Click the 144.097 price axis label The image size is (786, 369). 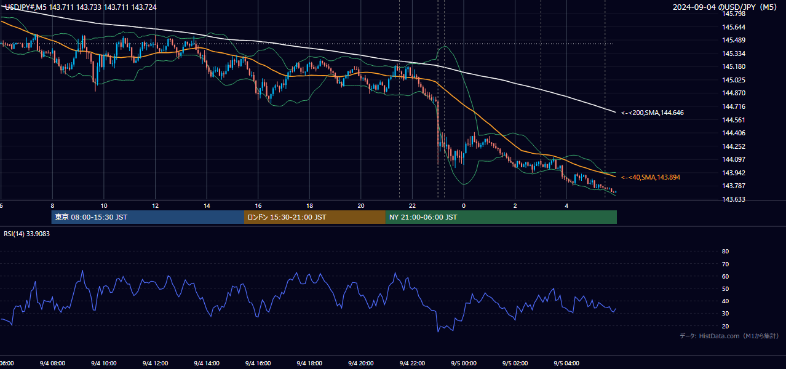pos(733,159)
